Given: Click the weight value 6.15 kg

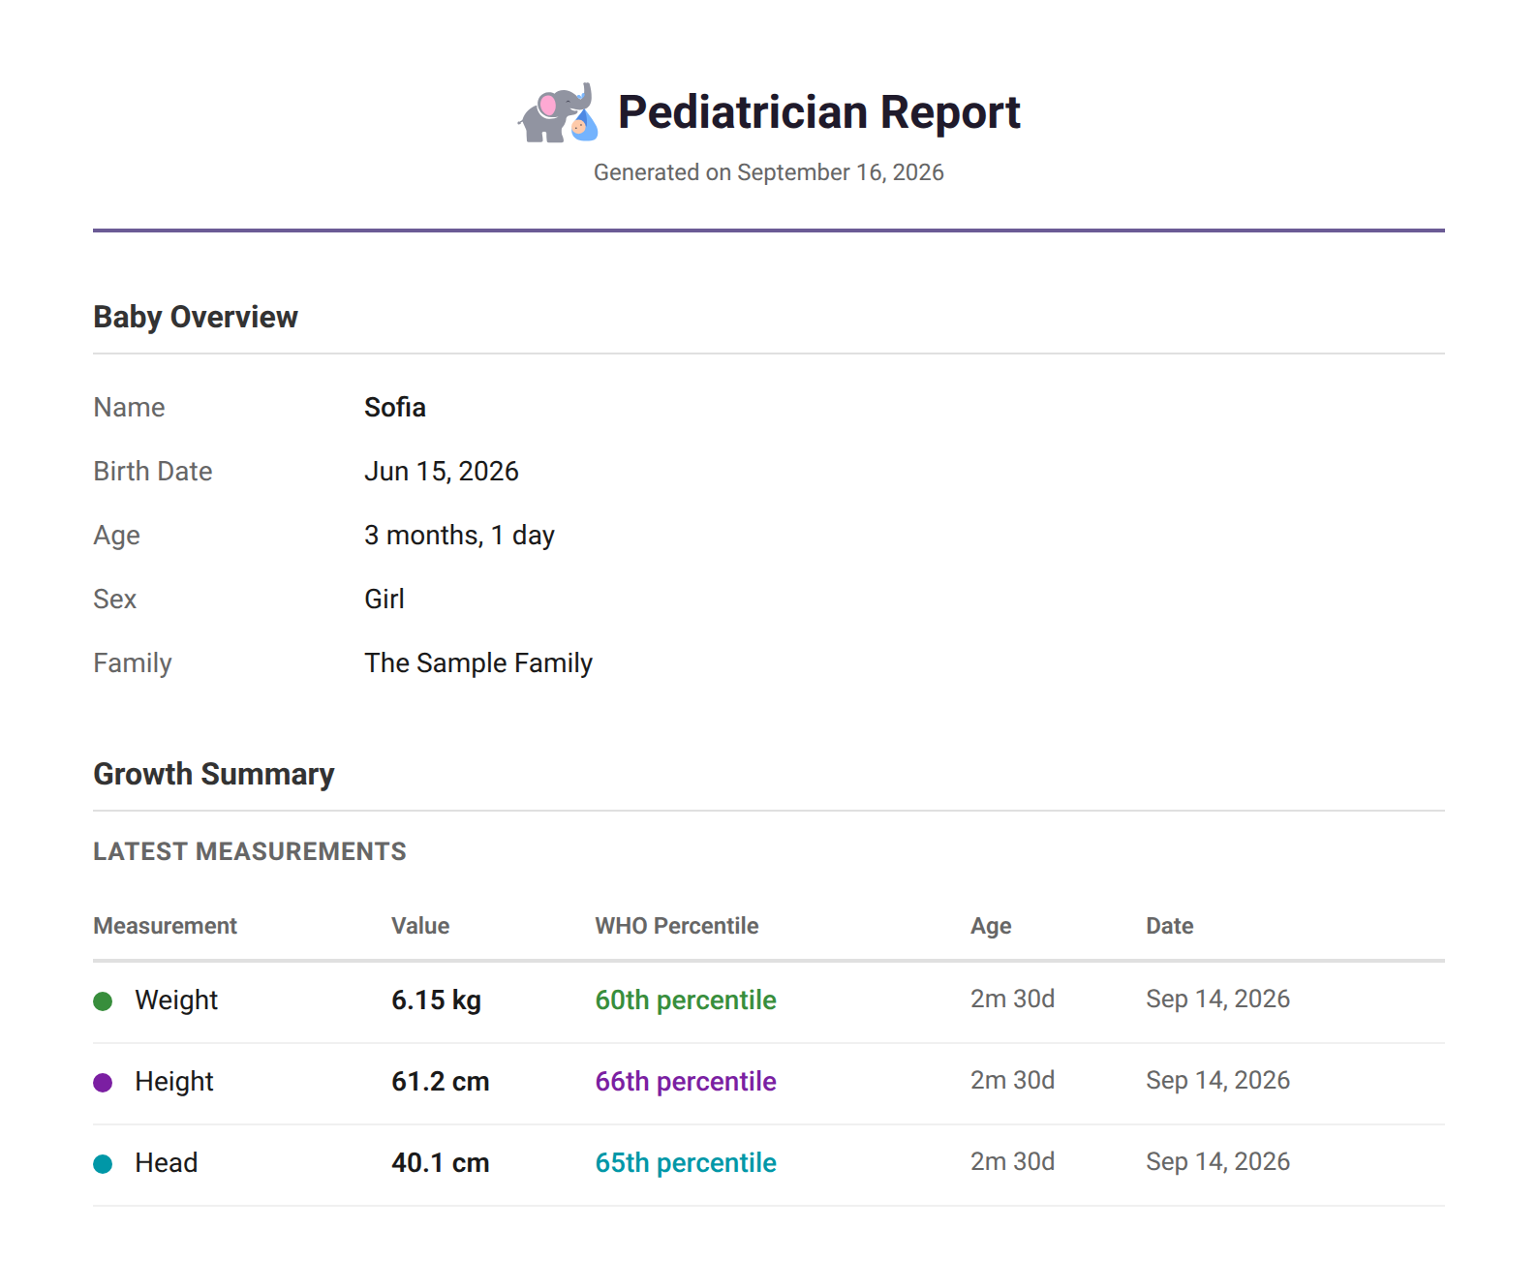Looking at the screenshot, I should pyautogui.click(x=436, y=1000).
